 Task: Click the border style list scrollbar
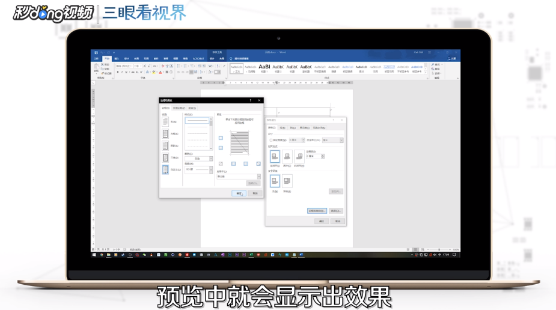[x=211, y=134]
